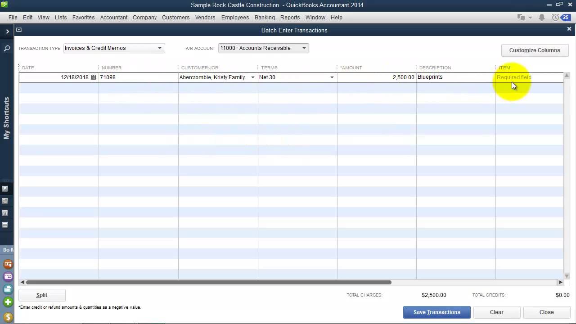The image size is (576, 324).
Task: Open the bar chart reports icon in sidebar
Action: 5,213
